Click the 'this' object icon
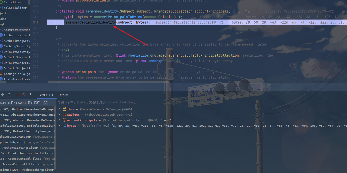Image resolution: width=347 pixels, height=173 pixels. tap(64, 109)
